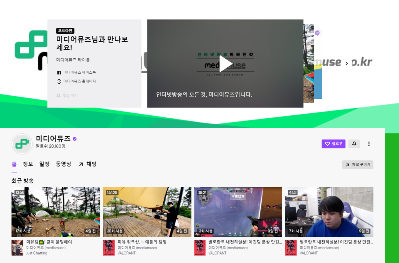Click the Just Chatting category link
399x263 pixels.
(37, 253)
